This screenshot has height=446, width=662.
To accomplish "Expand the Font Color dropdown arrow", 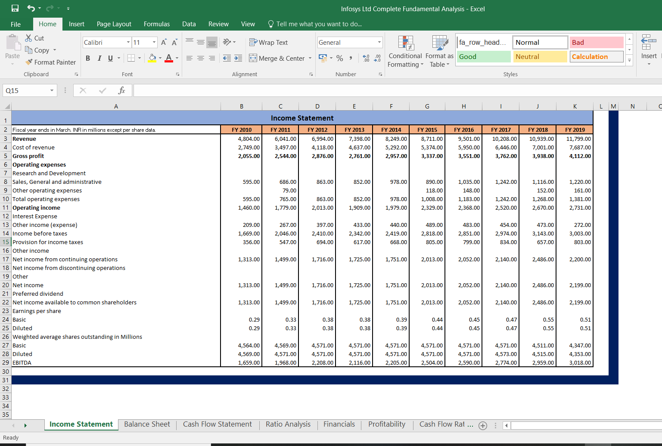I will click(177, 58).
